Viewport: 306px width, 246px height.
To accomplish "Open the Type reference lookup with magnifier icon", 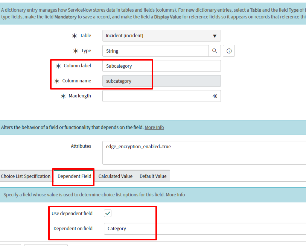I will [215, 50].
